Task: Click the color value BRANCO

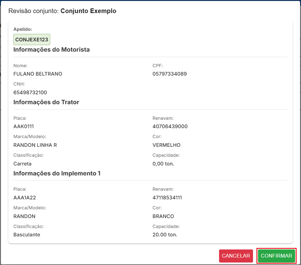Action: (163, 216)
